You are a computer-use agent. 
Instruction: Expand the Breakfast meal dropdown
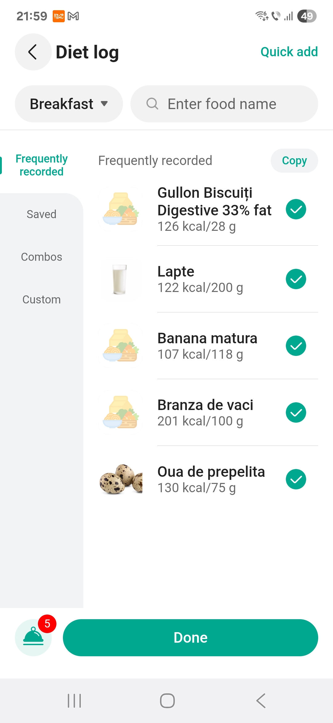tap(69, 104)
